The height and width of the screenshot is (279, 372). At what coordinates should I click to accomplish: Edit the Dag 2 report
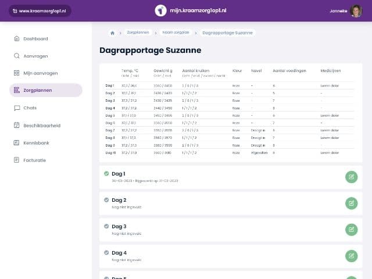coord(351,203)
